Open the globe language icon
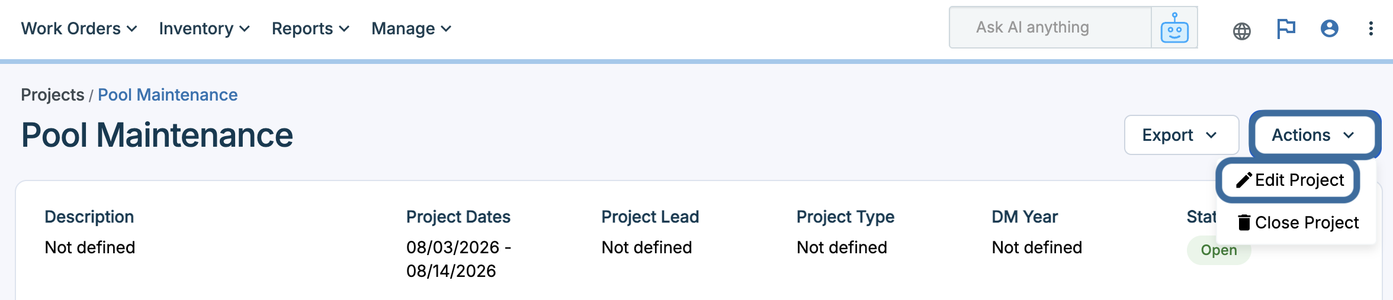The width and height of the screenshot is (1393, 300). [x=1241, y=31]
